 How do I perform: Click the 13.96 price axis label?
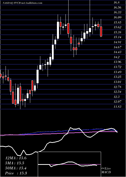click(x=117, y=62)
